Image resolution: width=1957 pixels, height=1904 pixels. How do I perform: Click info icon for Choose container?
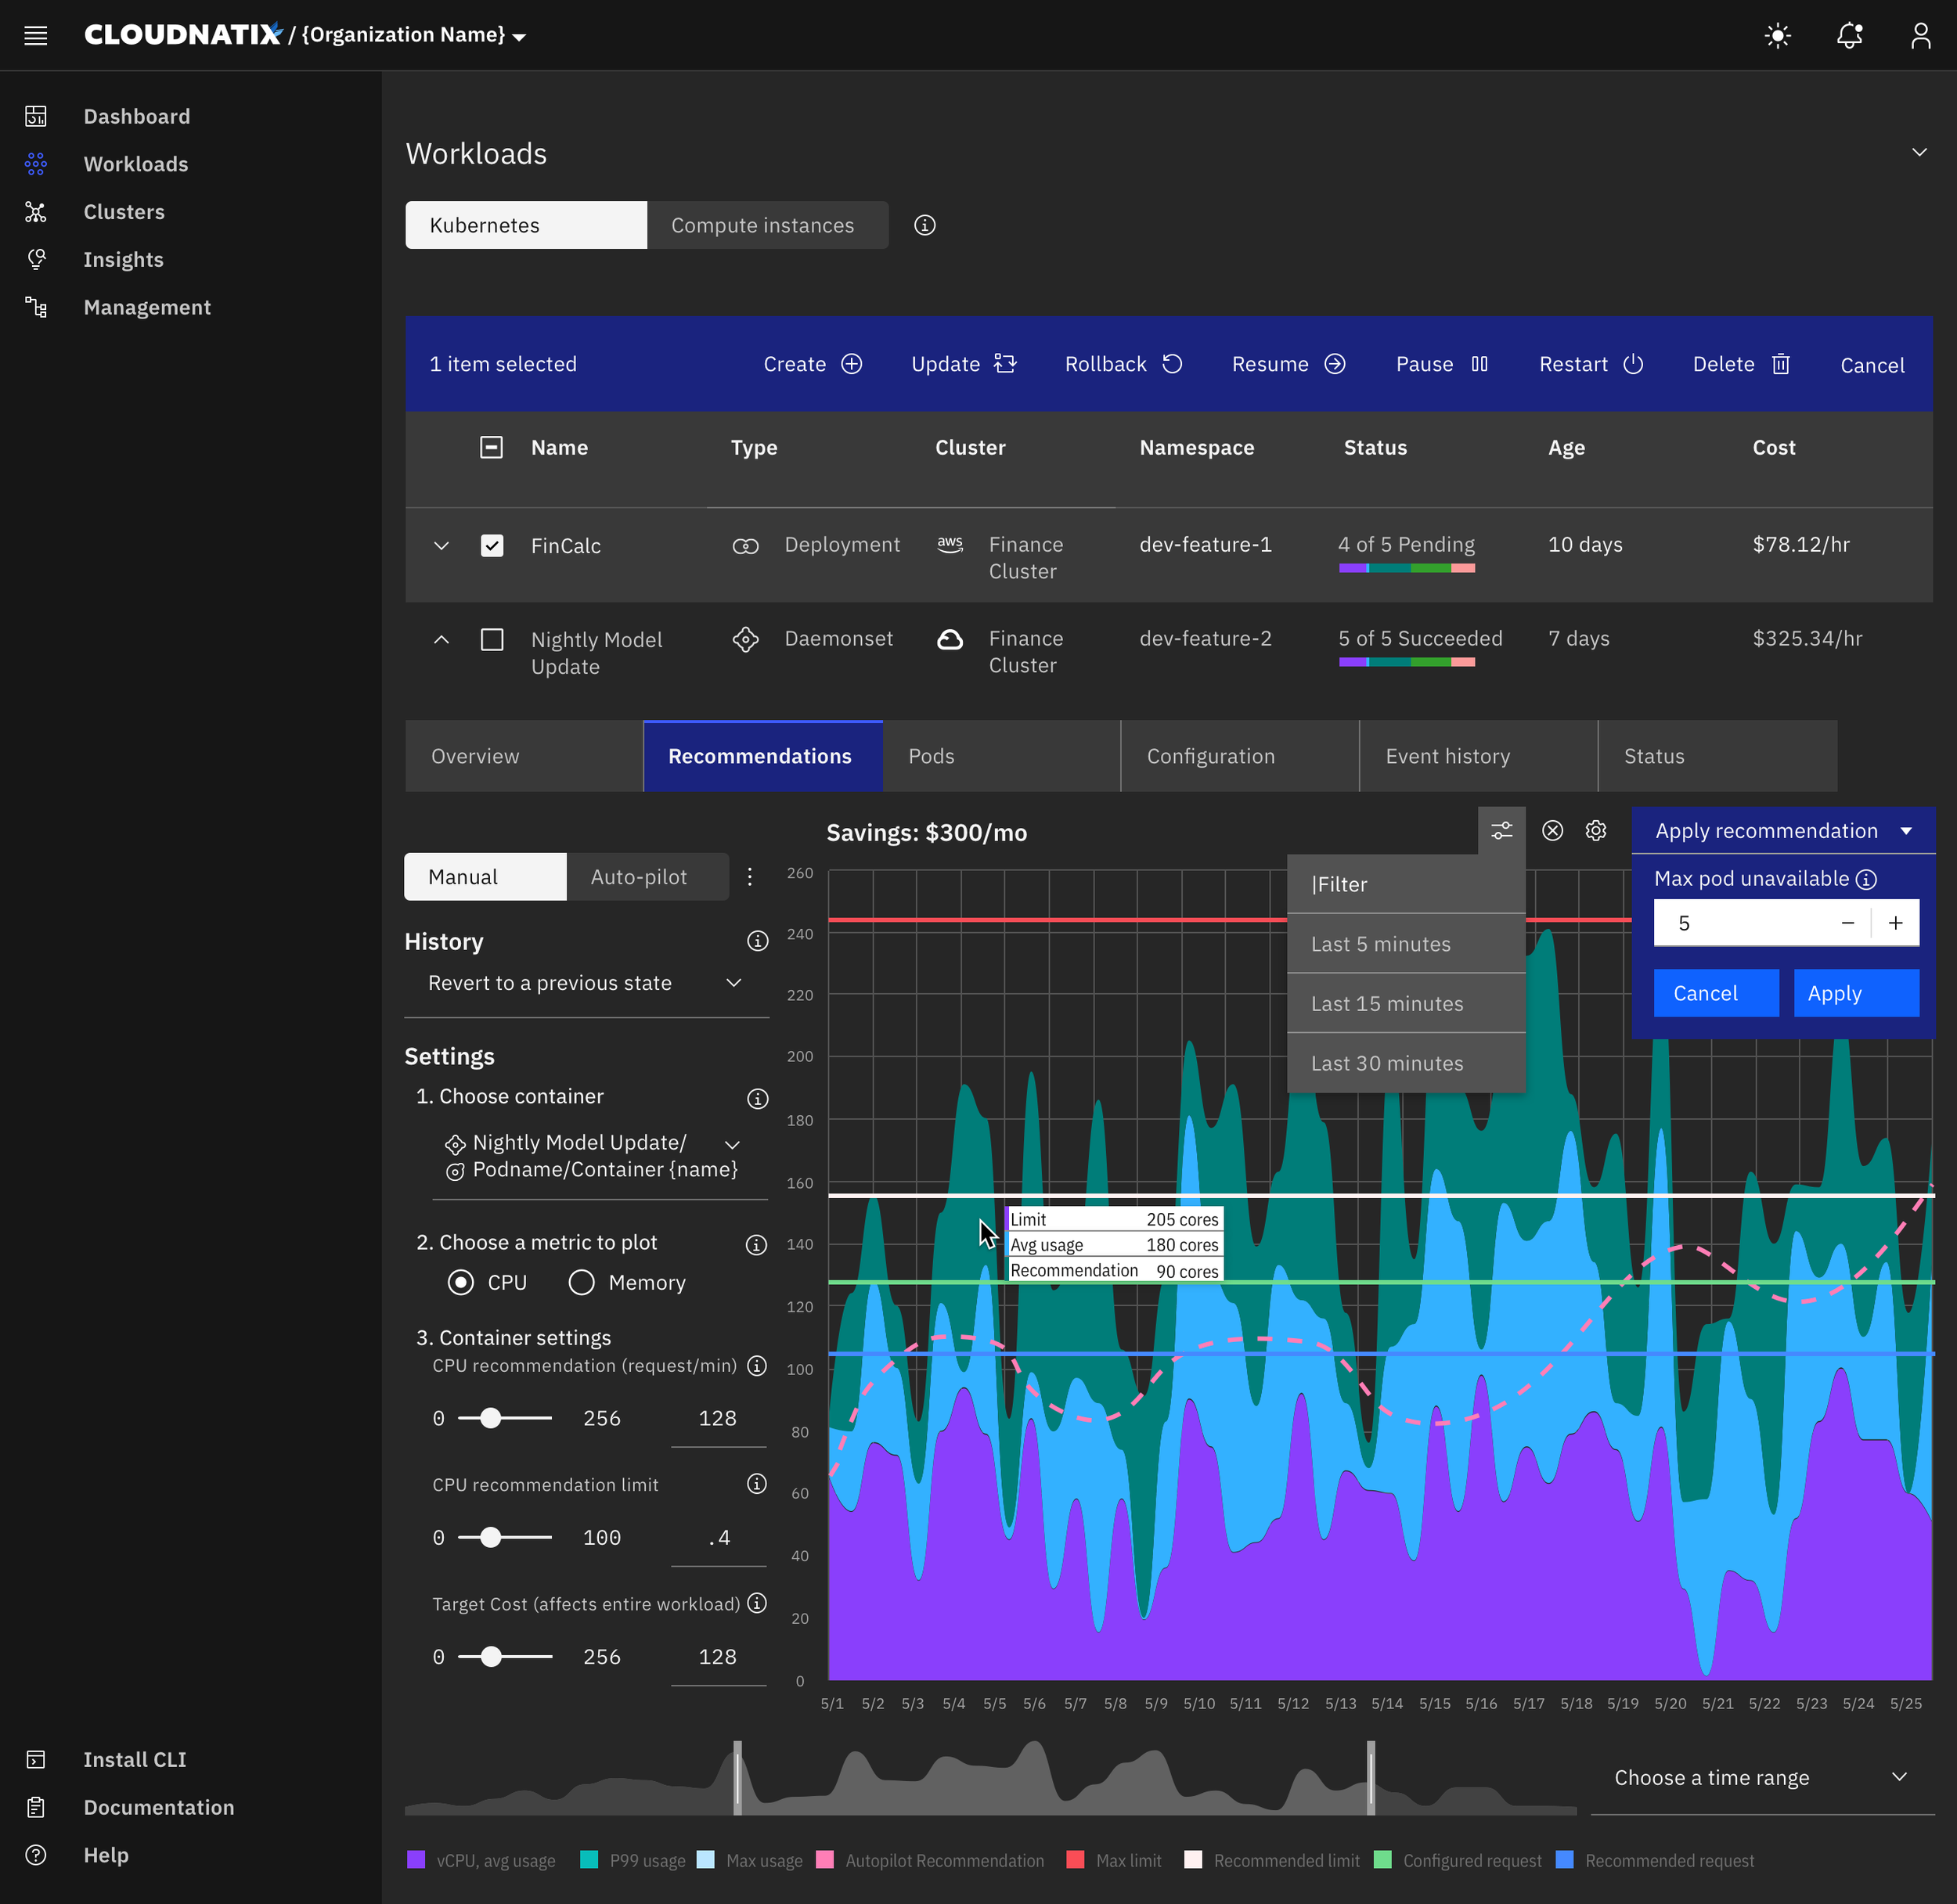coord(758,1099)
